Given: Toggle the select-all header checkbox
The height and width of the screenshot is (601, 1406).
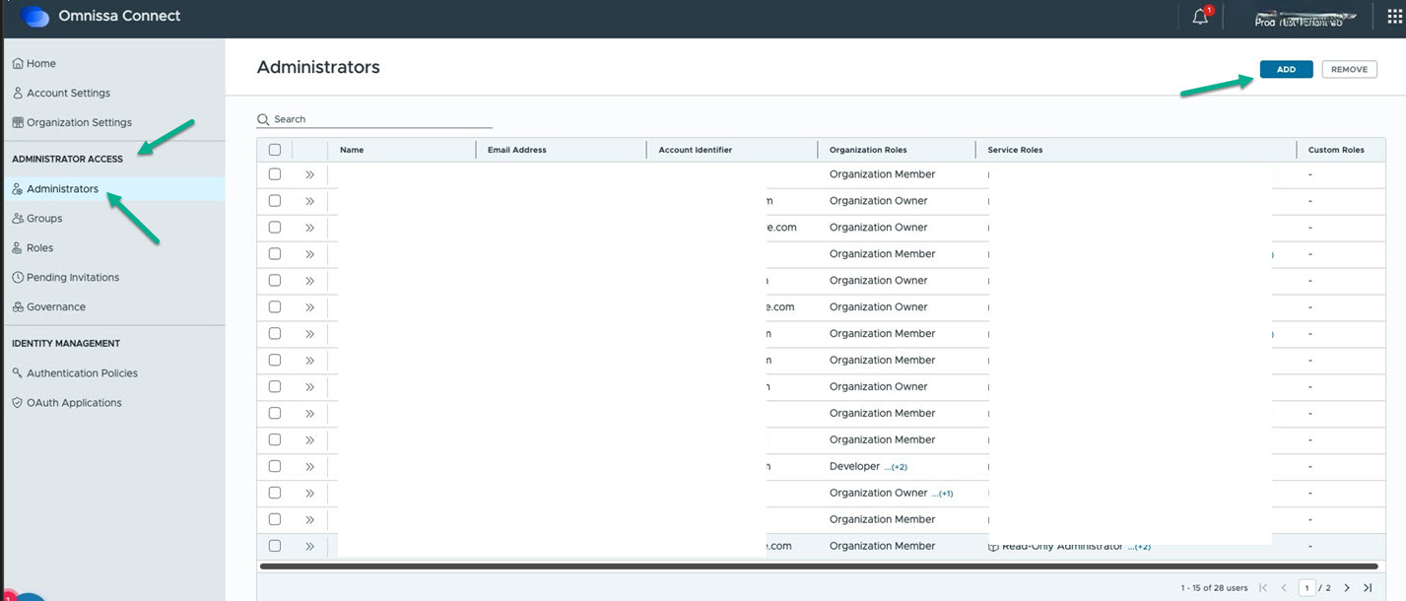Looking at the screenshot, I should point(275,150).
